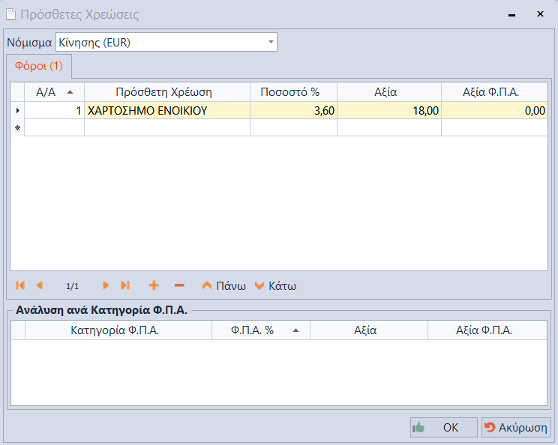Sort by the Α/Α column header
The height and width of the screenshot is (445, 558).
(54, 92)
